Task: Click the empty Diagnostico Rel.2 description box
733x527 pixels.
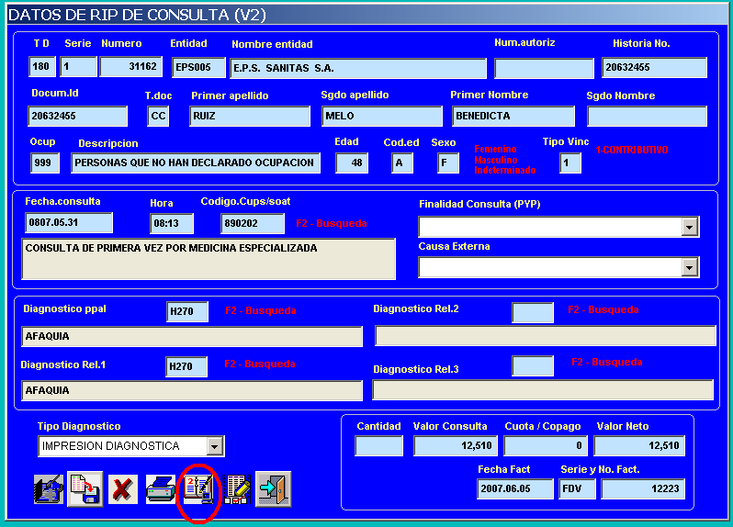Action: [546, 336]
